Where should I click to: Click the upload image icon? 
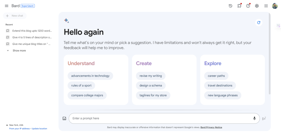64,119
